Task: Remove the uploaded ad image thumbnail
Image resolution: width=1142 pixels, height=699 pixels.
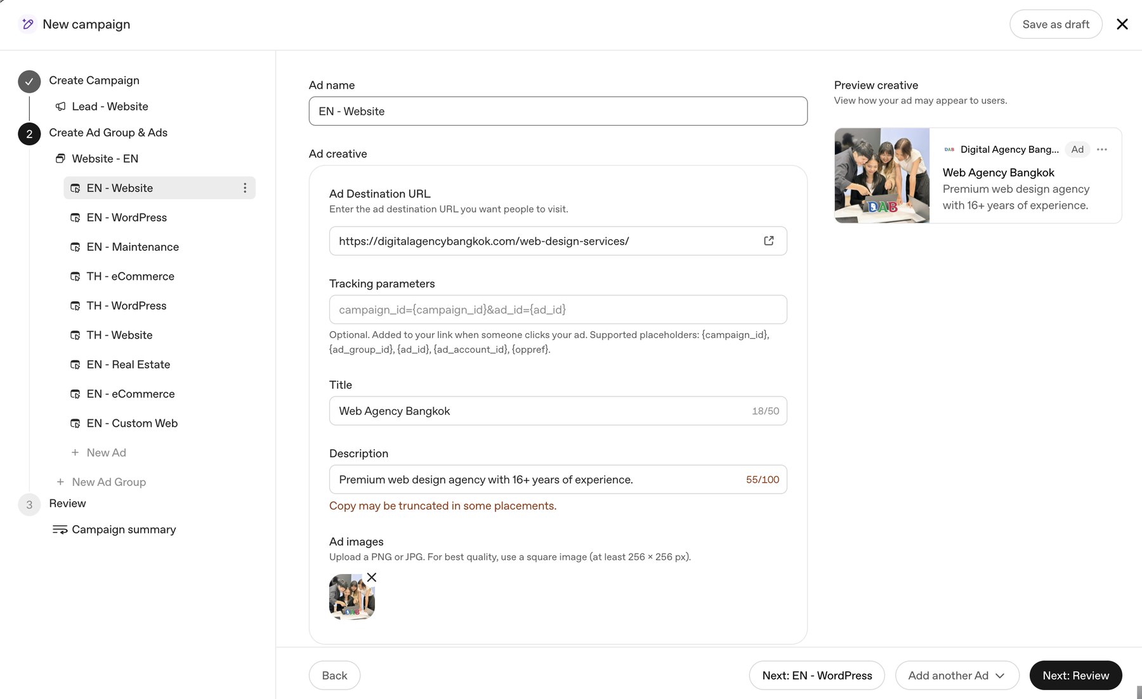Action: click(x=372, y=577)
